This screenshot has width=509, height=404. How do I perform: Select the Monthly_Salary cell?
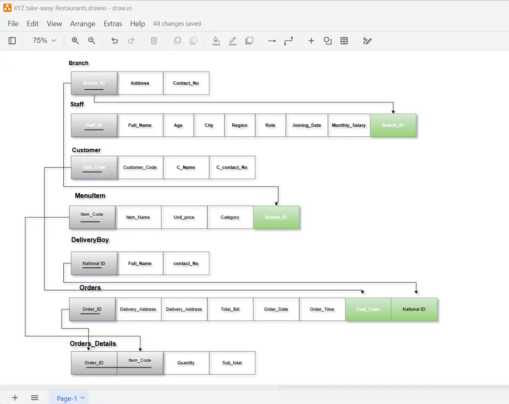pos(349,125)
